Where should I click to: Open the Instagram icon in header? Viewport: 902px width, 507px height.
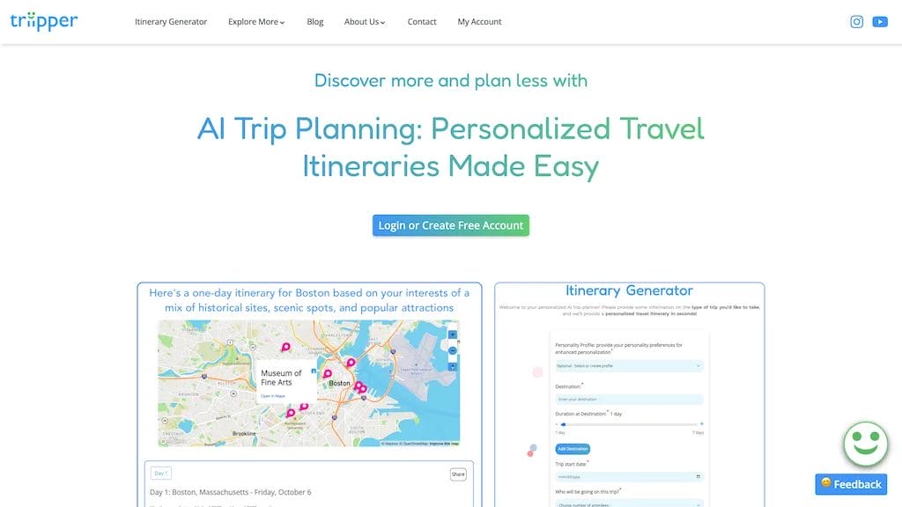click(856, 22)
